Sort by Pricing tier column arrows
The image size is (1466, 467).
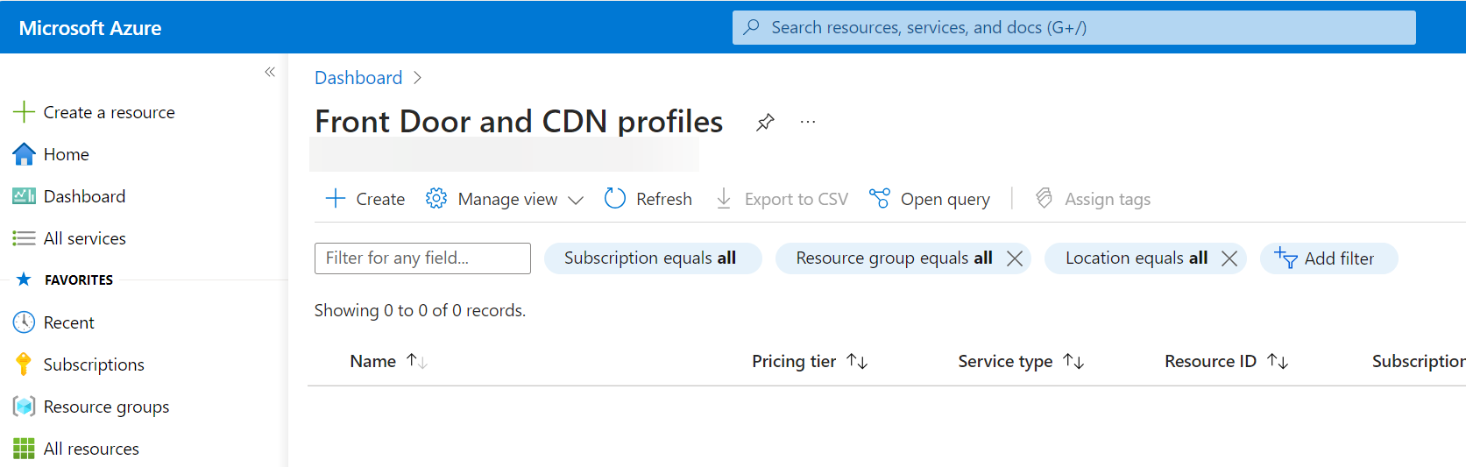click(x=857, y=361)
